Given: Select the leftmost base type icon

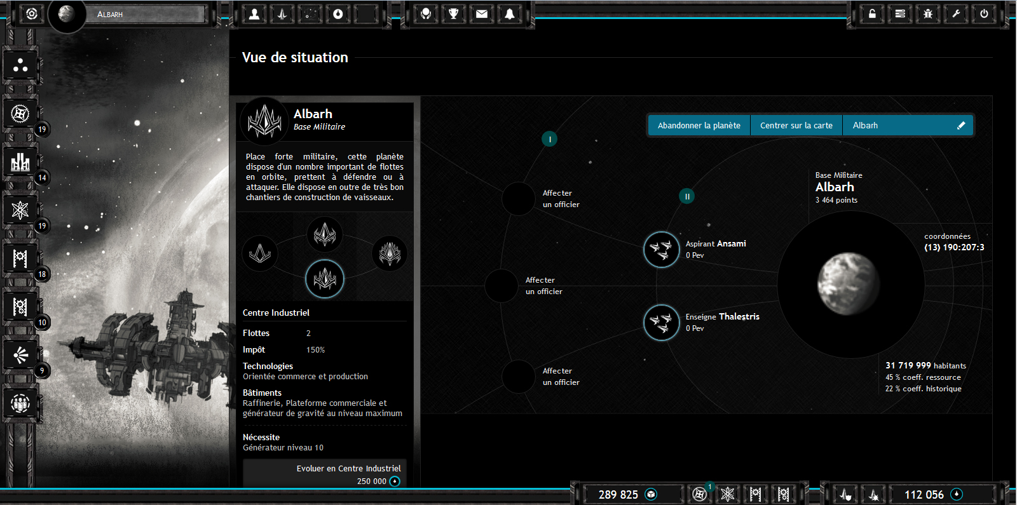Looking at the screenshot, I should [x=260, y=253].
